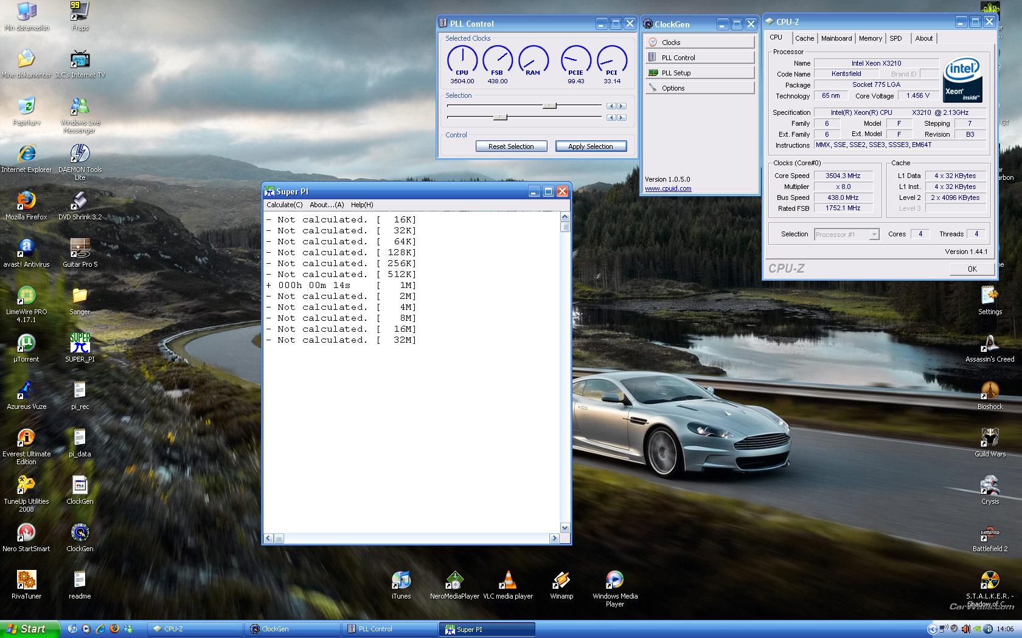Open NeroMediaPlayer desktop icon

tap(454, 585)
